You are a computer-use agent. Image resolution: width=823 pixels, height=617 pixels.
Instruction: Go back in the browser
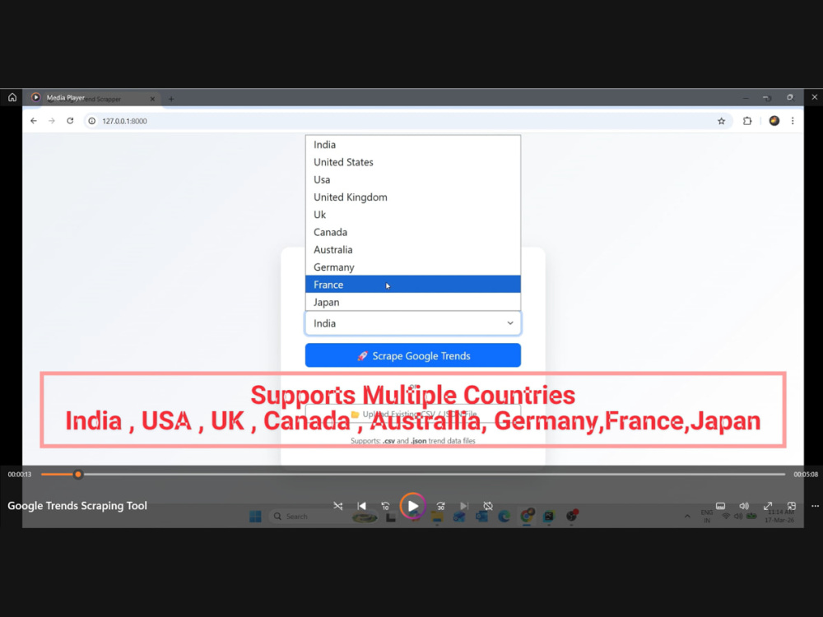pos(34,121)
